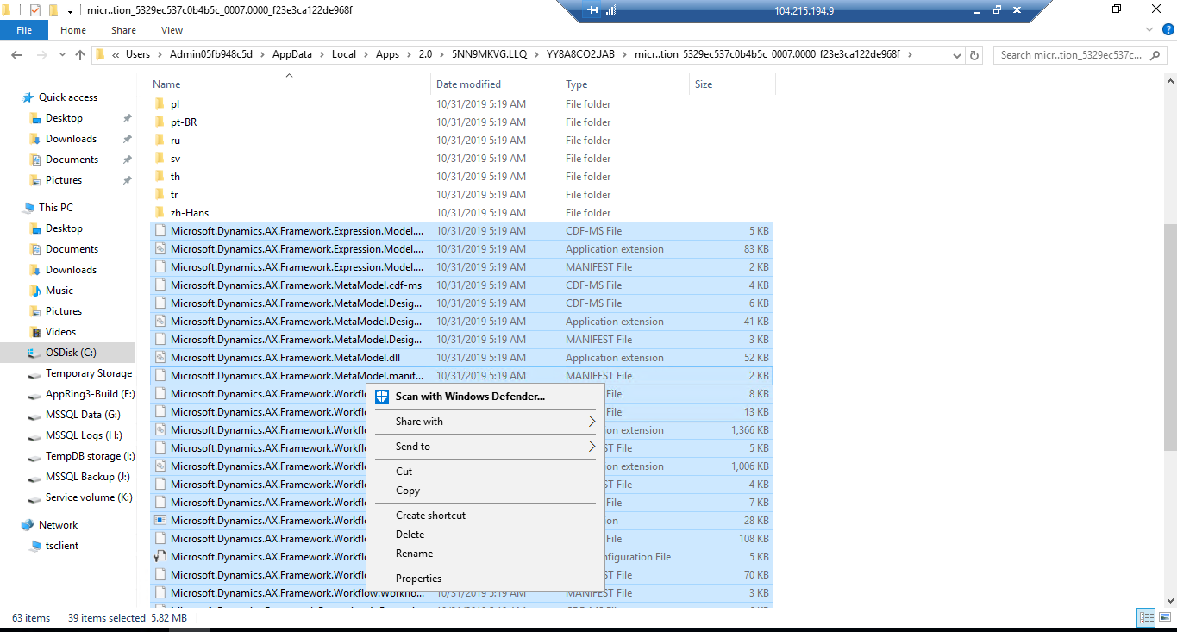Open the View ribbon tab
Viewport: 1177px width, 632px height.
[x=172, y=30]
